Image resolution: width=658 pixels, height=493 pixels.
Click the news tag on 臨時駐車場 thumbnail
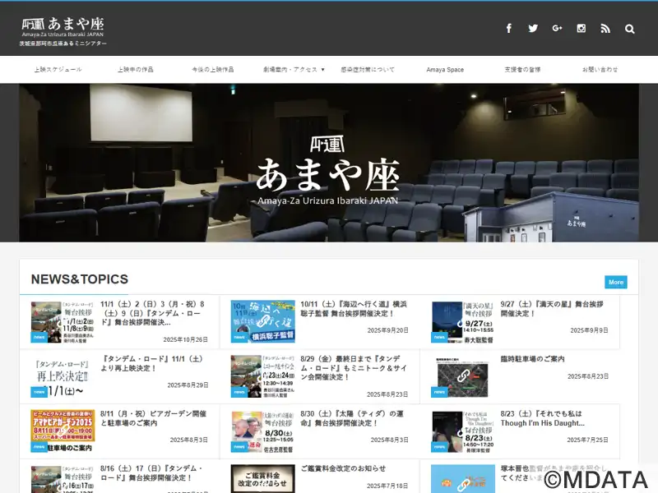439,392
